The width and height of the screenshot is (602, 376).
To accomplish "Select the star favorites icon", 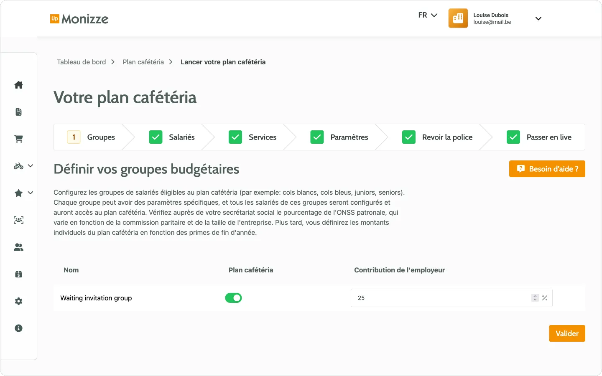I will click(x=18, y=193).
